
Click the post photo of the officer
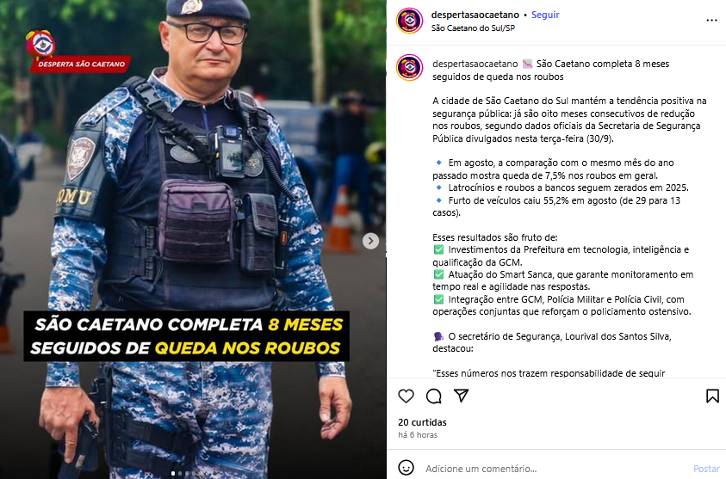point(193,239)
